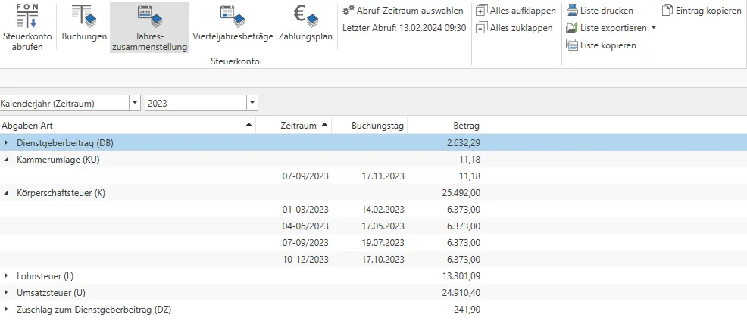747x333 pixels.
Task: Expand the Zuschlag zum Dienstgeberbeitrag (DZ) row
Action: pos(6,310)
